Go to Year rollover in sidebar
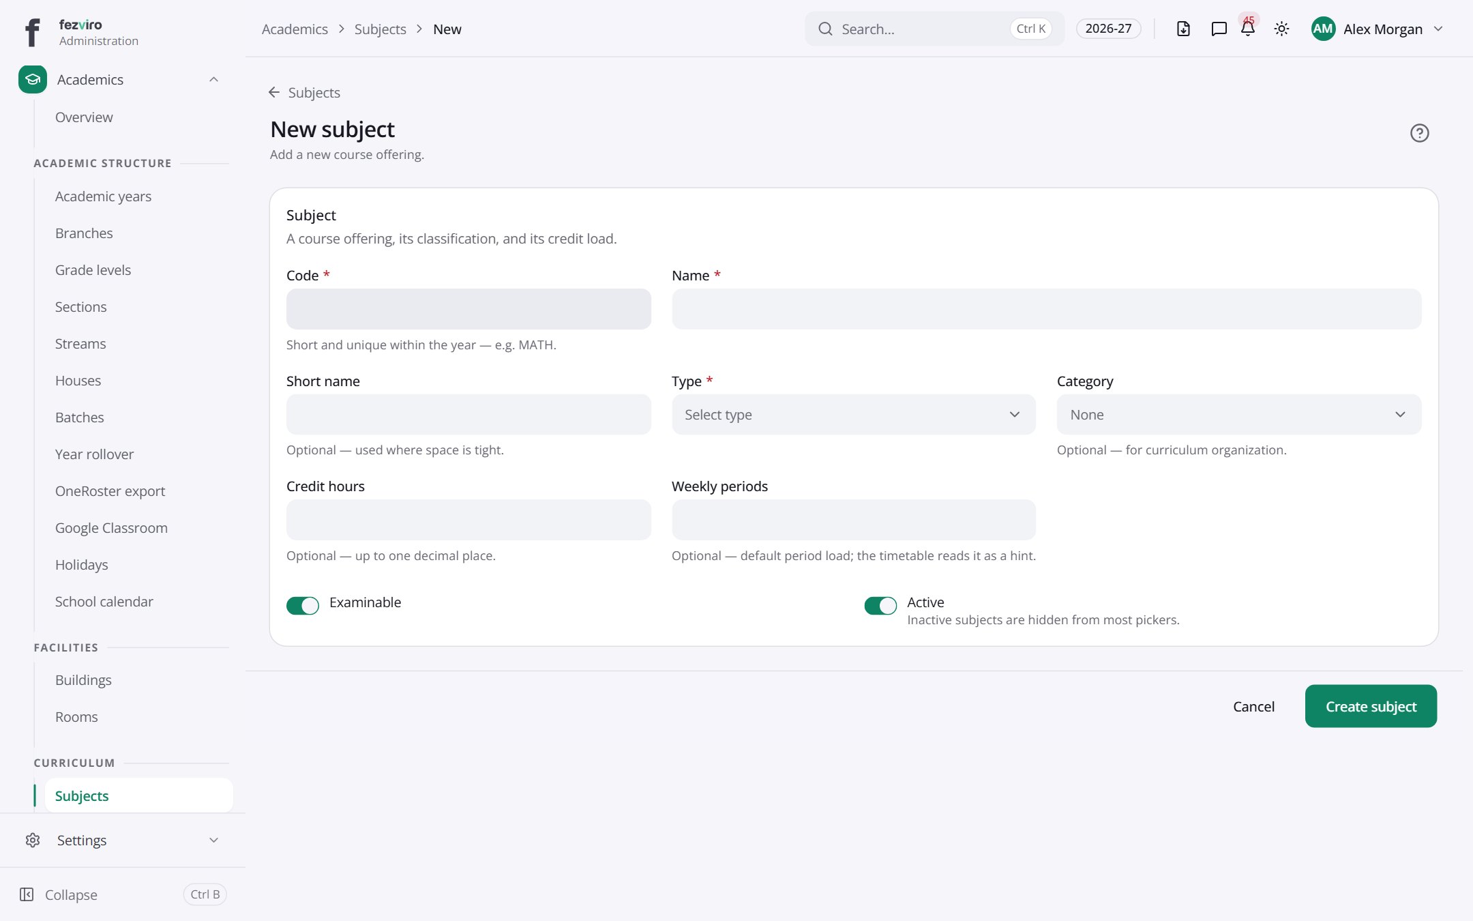Screen dimensions: 1473x921 coord(94,454)
